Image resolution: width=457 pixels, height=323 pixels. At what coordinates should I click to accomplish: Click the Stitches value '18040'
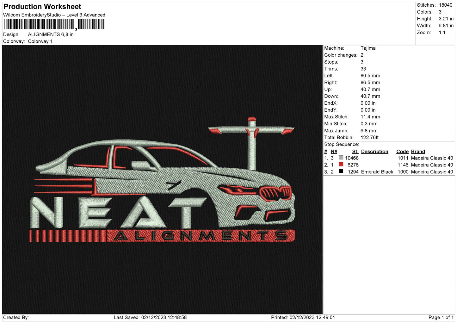point(445,5)
